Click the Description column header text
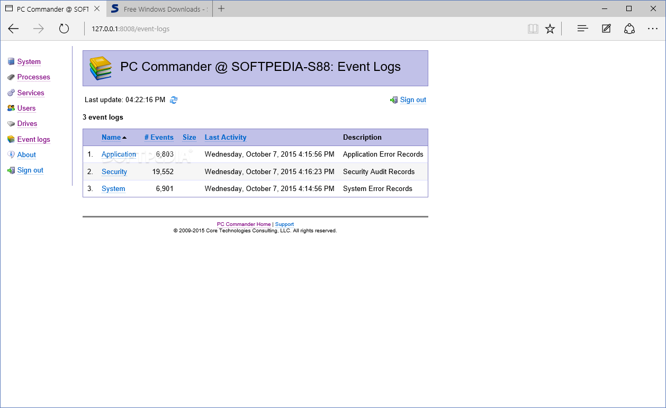This screenshot has height=408, width=666. 362,137
